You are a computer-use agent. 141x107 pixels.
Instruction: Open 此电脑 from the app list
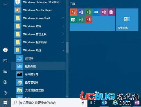[x=41, y=58]
